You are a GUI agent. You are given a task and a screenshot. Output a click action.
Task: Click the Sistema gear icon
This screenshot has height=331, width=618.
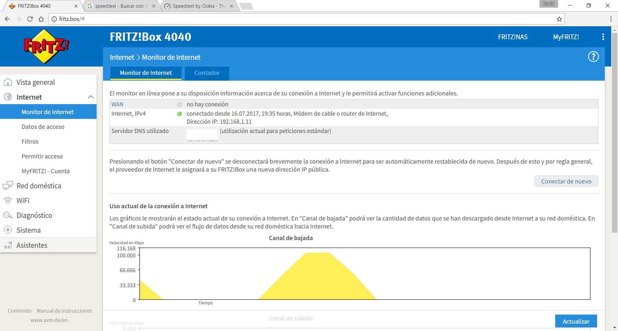(x=8, y=230)
